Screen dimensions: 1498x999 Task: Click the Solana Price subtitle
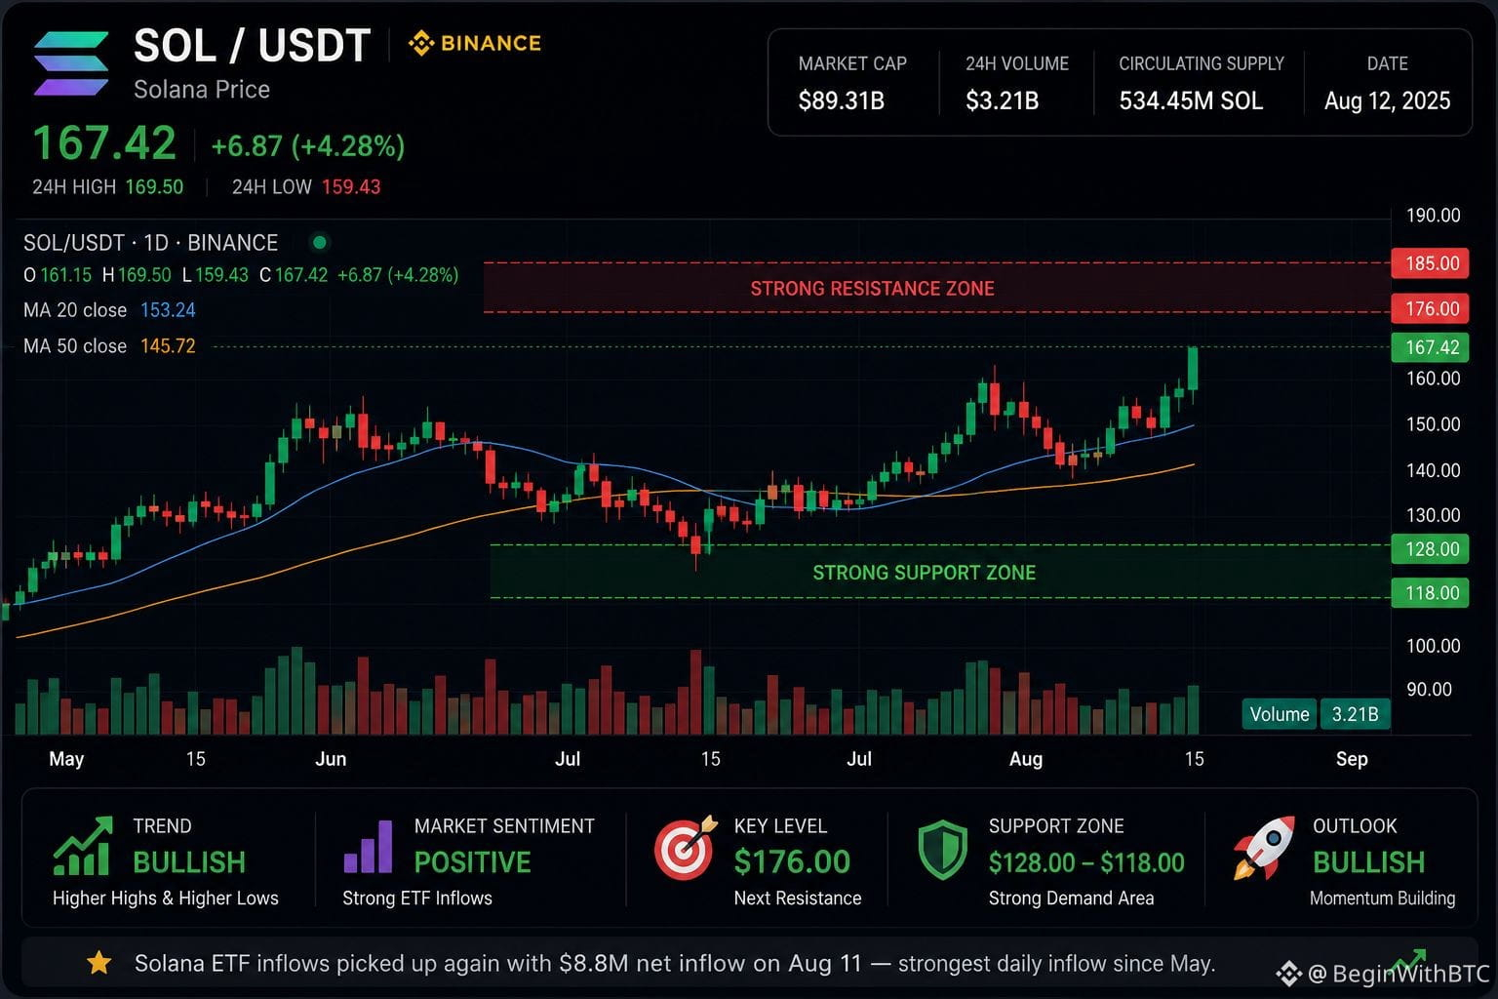pyautogui.click(x=202, y=90)
